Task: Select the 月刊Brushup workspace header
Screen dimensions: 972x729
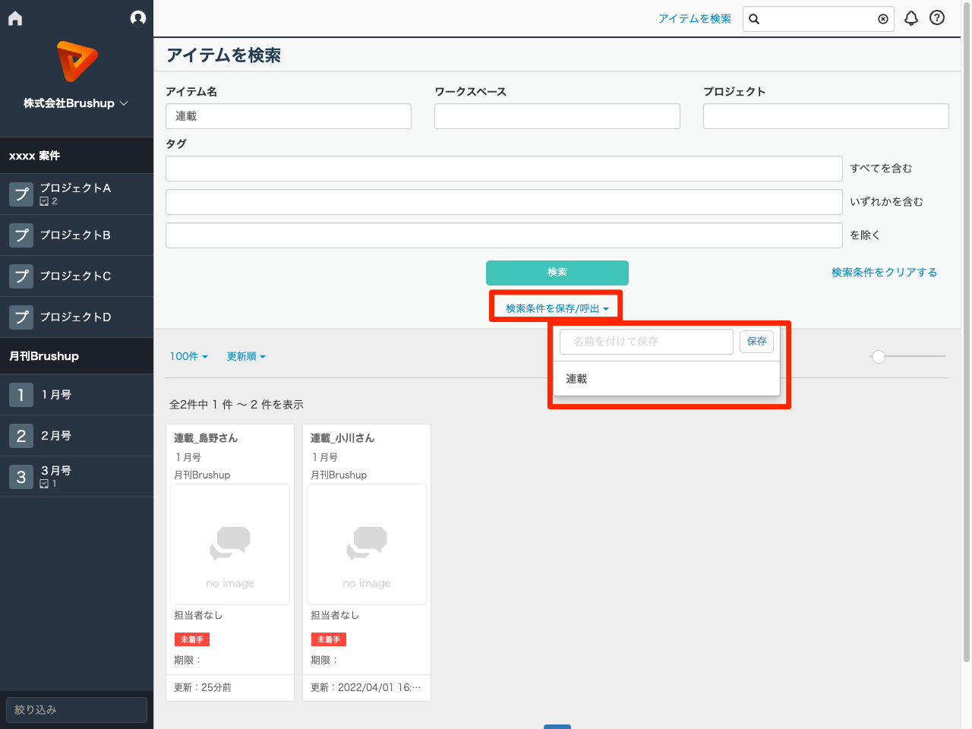Action: pyautogui.click(x=77, y=356)
